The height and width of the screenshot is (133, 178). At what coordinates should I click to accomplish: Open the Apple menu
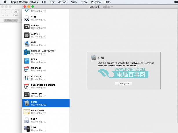pyautogui.click(x=5, y=2)
